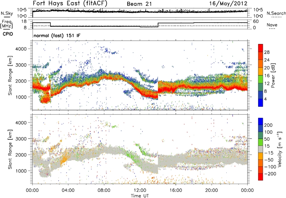
Task: Click the '20:00' time tick label
Action: click(x=211, y=190)
